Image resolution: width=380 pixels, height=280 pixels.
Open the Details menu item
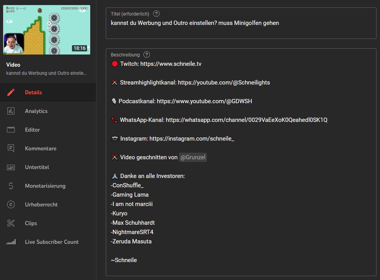point(48,92)
